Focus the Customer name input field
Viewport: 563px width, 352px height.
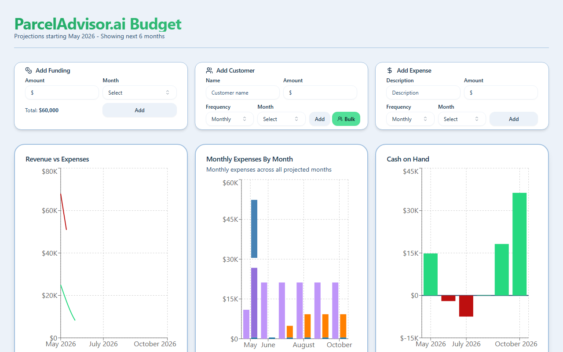click(242, 93)
